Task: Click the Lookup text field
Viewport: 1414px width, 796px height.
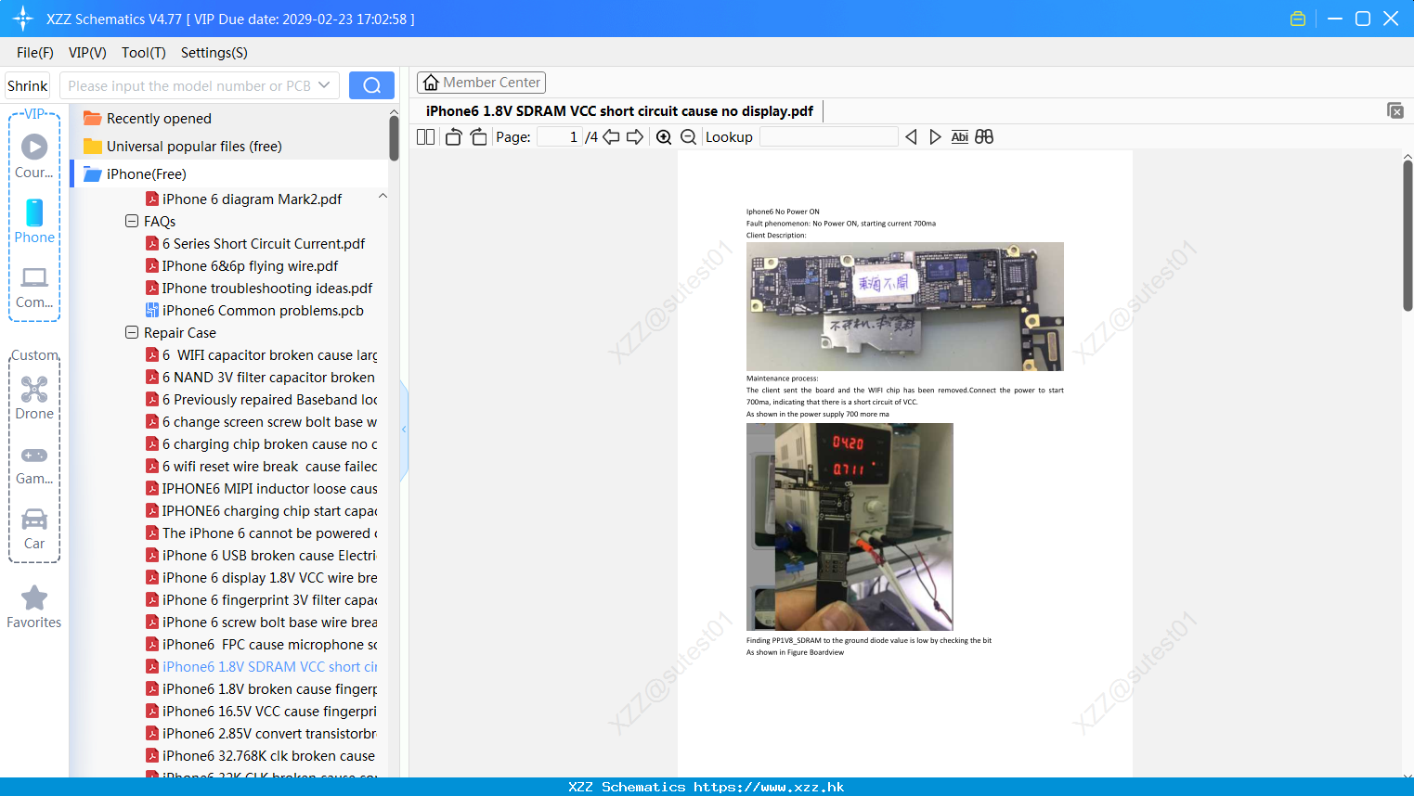Action: pyautogui.click(x=829, y=137)
